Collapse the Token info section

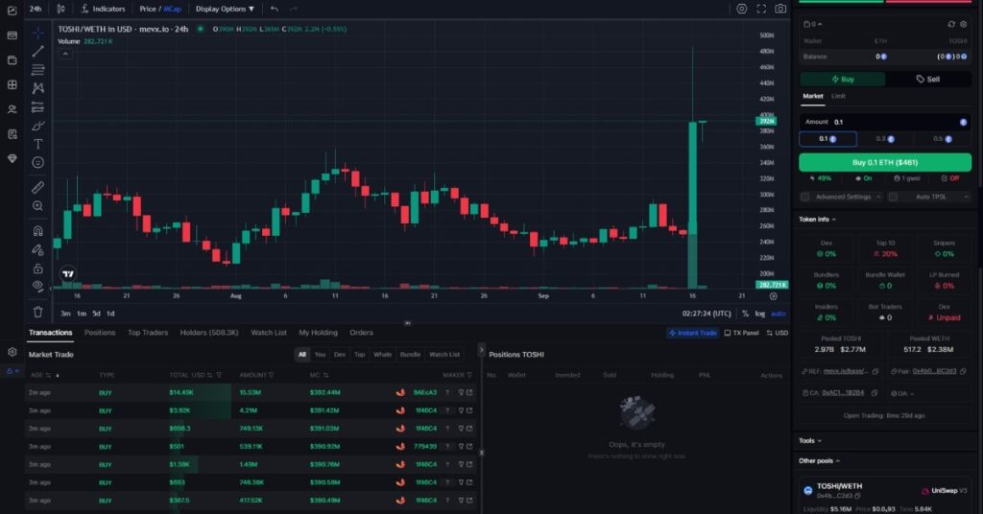click(817, 220)
